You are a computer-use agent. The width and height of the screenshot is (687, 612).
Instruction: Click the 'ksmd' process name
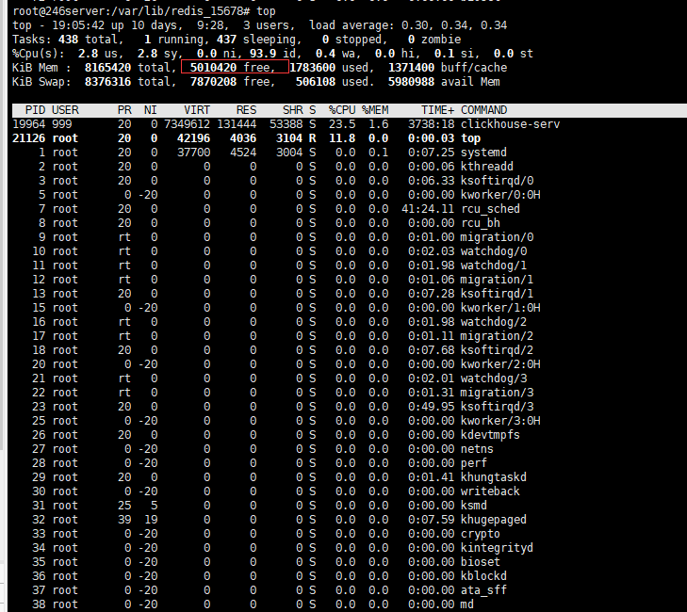coord(474,506)
